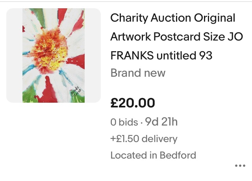This screenshot has width=252, height=181.
Task: Click the 'Brand new' condition label
Action: 138,73
